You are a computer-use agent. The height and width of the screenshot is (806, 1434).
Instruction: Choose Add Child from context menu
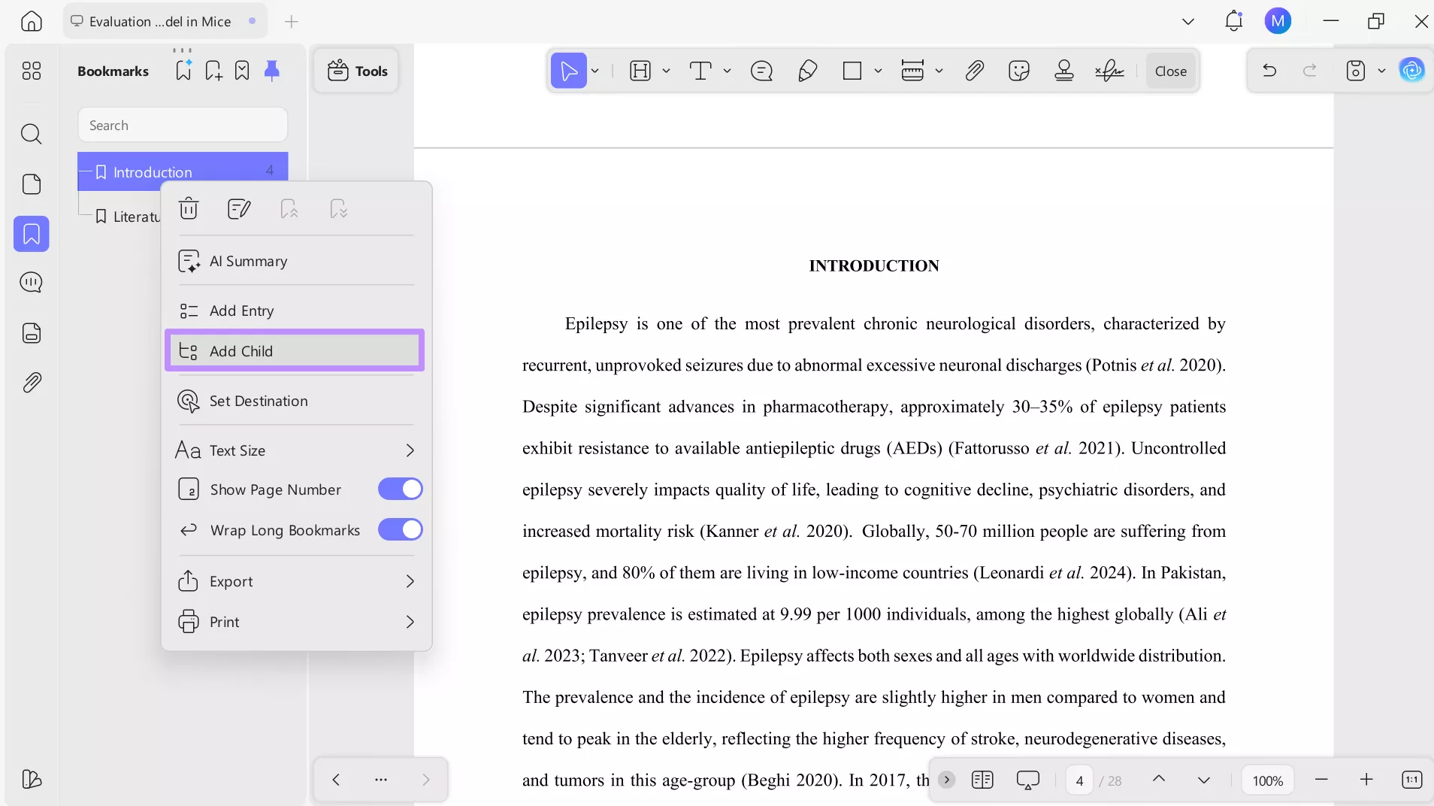pyautogui.click(x=295, y=350)
